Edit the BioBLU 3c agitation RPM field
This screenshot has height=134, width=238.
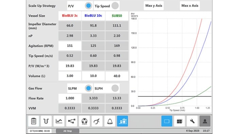coord(70,46)
